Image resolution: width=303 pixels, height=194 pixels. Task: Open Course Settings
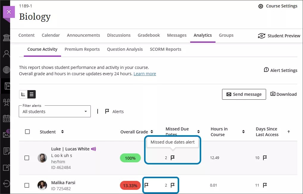click(x=278, y=6)
